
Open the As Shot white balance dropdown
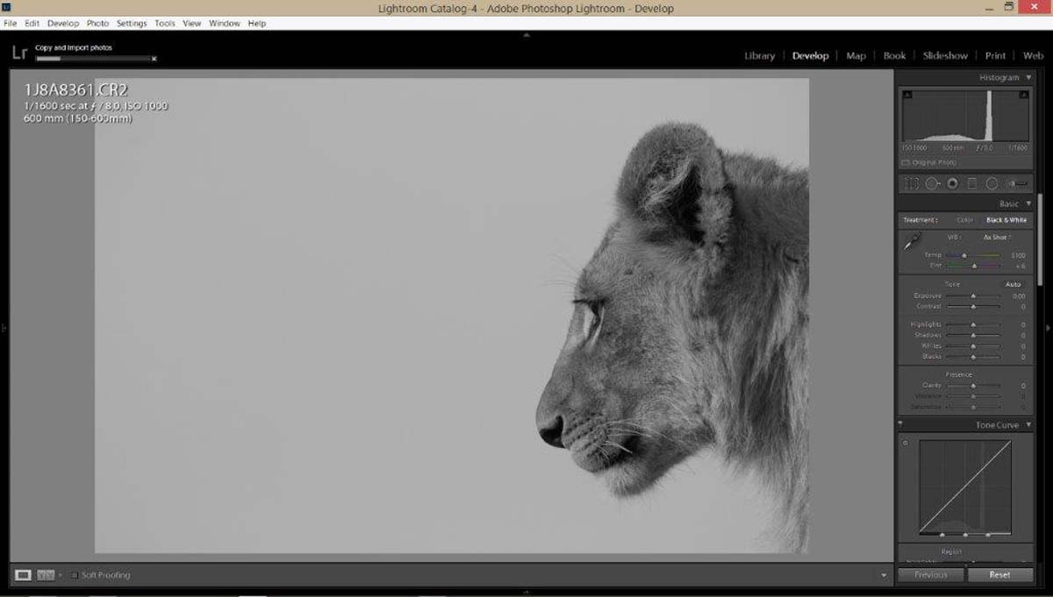click(997, 238)
